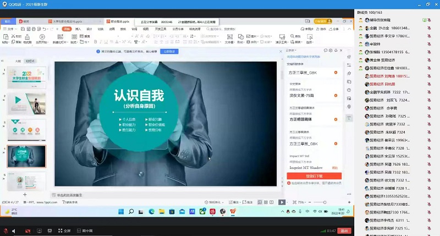
Task: Open the zoom percentage 75% dropdown
Action: (x=300, y=202)
